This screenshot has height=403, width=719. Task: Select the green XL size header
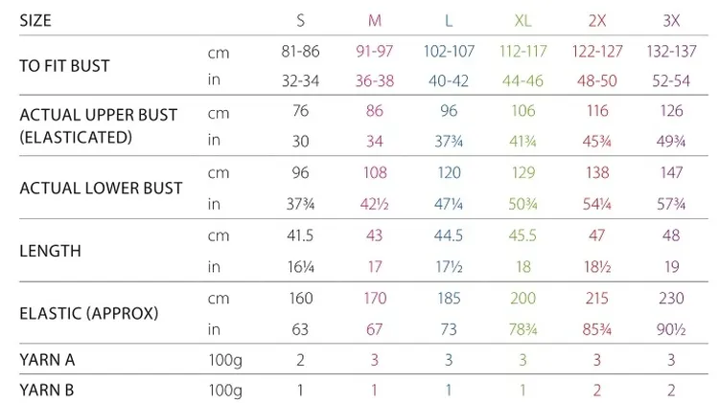coord(522,21)
